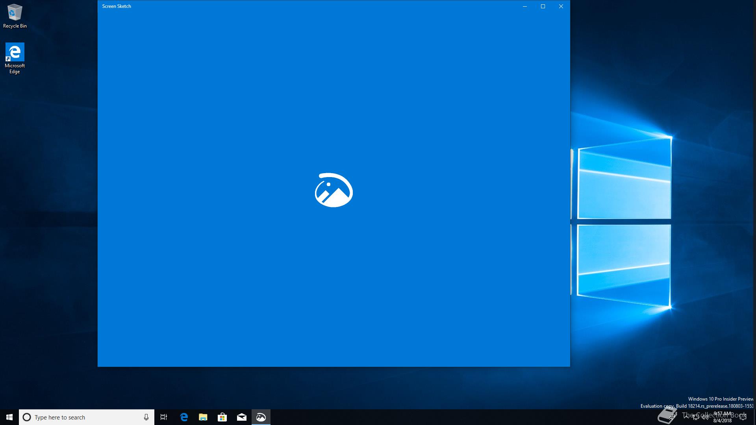
Task: Open volume control tray icon
Action: click(x=705, y=417)
